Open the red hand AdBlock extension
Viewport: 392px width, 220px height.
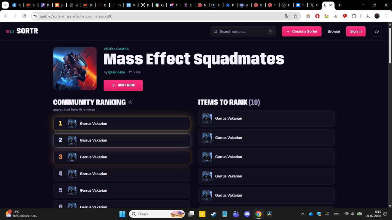(317, 16)
